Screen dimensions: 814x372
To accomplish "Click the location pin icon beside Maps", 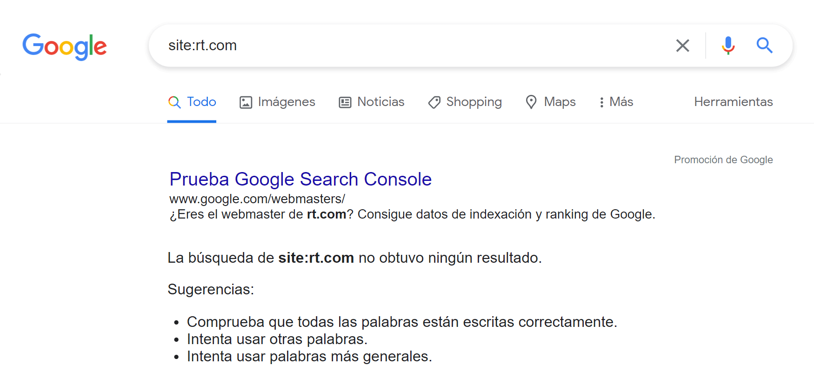I will click(531, 102).
